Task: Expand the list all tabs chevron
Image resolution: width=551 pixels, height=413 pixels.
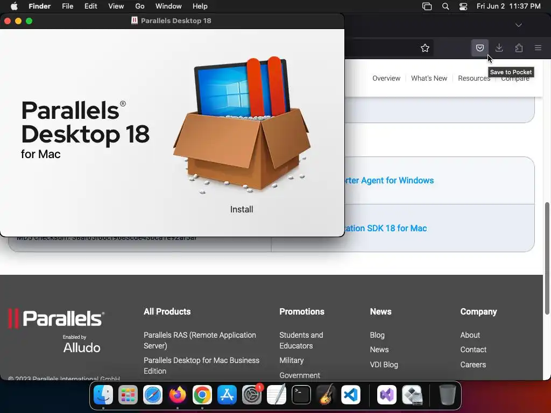Action: (x=518, y=25)
